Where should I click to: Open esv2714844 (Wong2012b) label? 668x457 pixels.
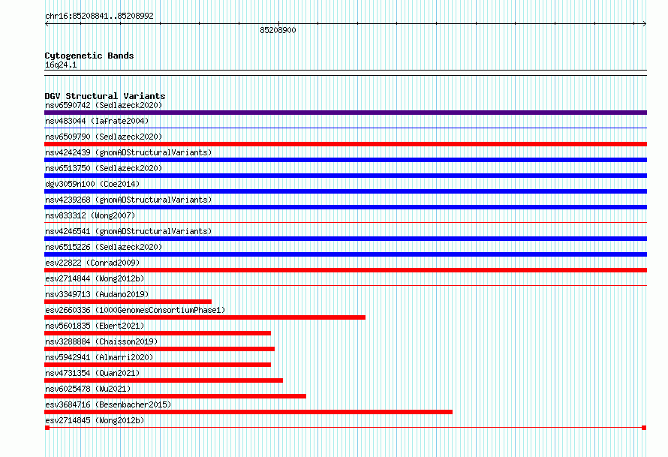coord(95,278)
